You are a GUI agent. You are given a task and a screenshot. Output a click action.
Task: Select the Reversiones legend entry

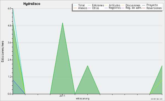point(154,8)
